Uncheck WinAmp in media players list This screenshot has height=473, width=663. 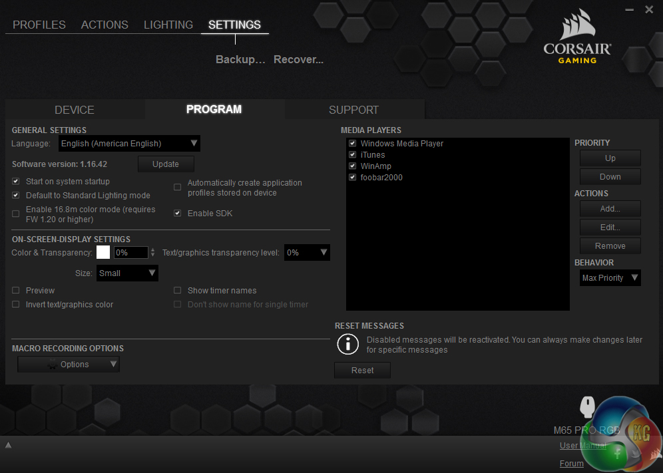click(353, 166)
